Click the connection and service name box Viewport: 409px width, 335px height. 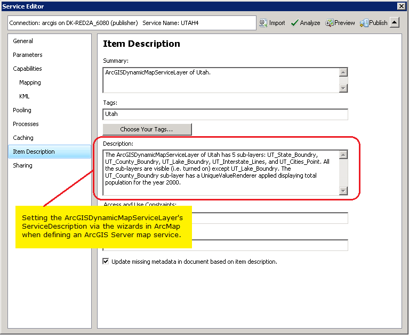[132, 23]
